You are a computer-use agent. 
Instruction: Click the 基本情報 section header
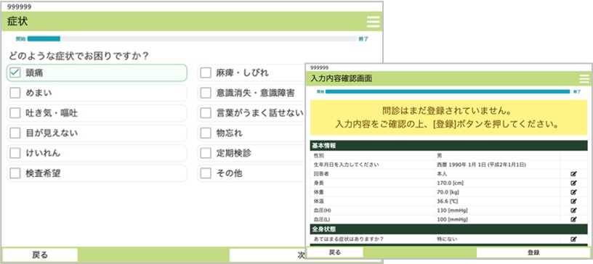coord(449,146)
